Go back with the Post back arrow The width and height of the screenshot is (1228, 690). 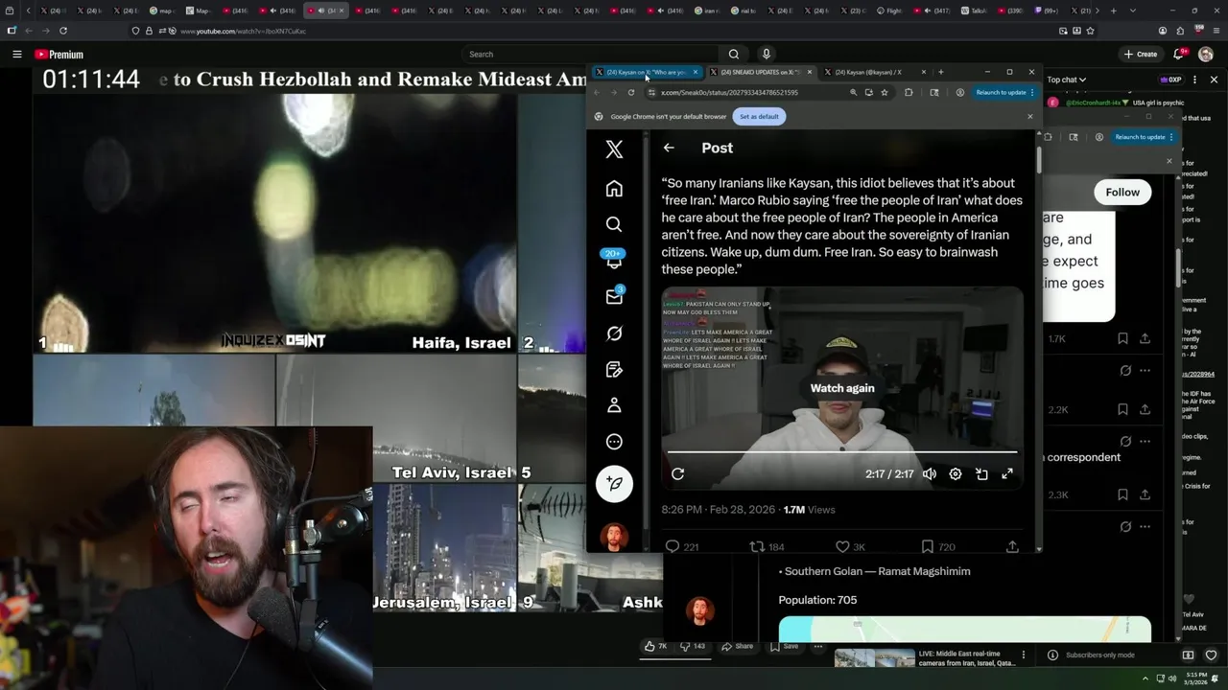click(669, 148)
